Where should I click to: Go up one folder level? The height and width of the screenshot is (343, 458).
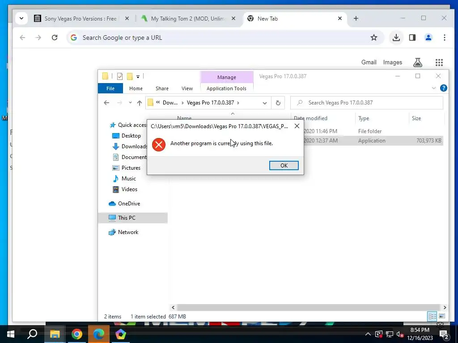point(140,103)
